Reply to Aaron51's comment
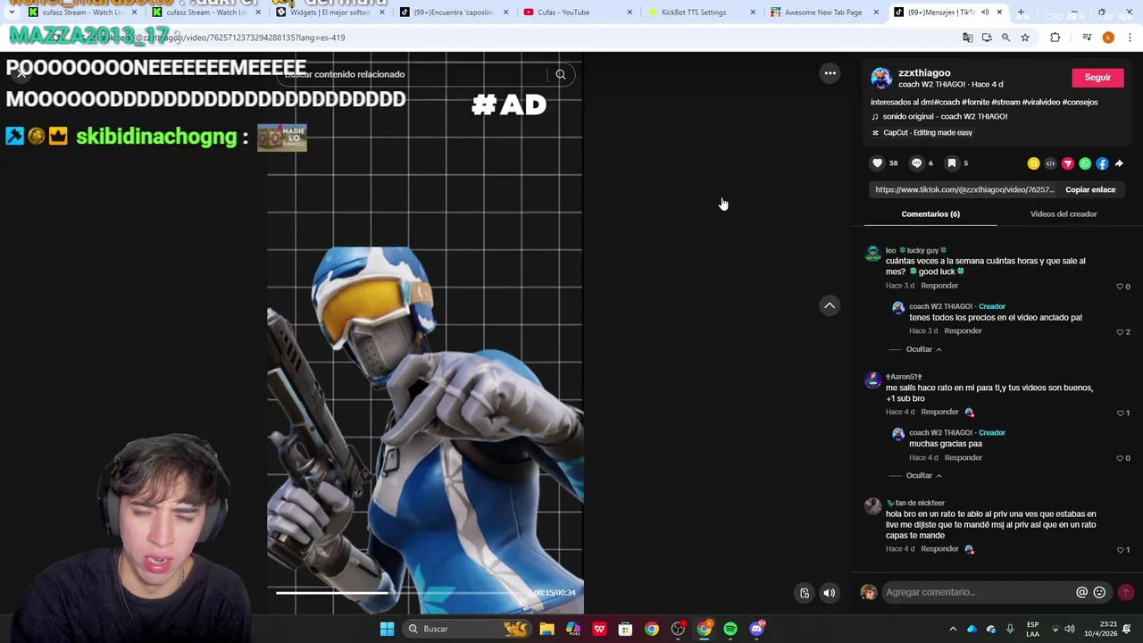This screenshot has height=643, width=1143. pyautogui.click(x=939, y=412)
